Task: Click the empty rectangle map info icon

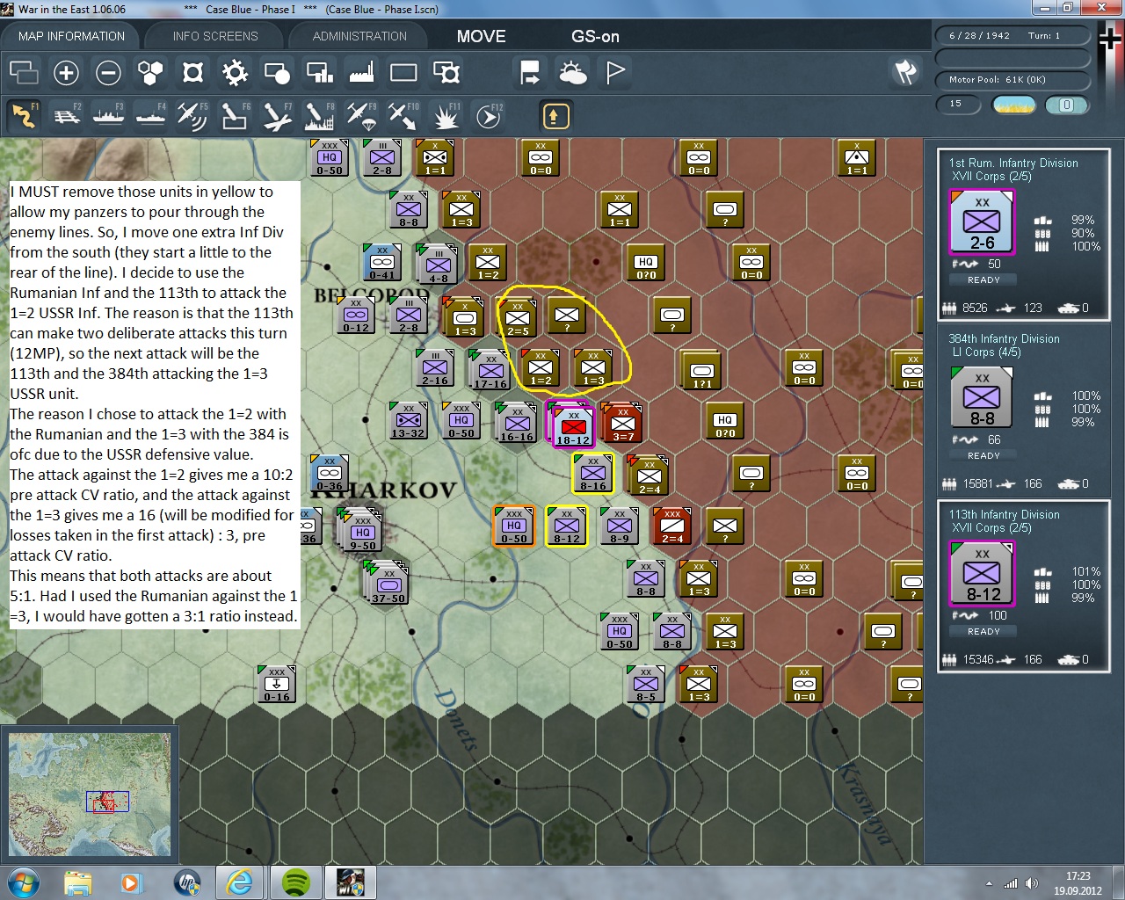Action: [403, 72]
